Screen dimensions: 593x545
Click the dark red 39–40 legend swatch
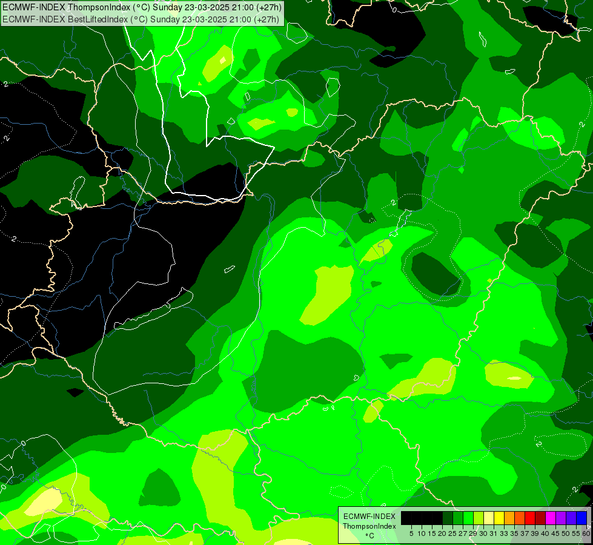point(540,518)
